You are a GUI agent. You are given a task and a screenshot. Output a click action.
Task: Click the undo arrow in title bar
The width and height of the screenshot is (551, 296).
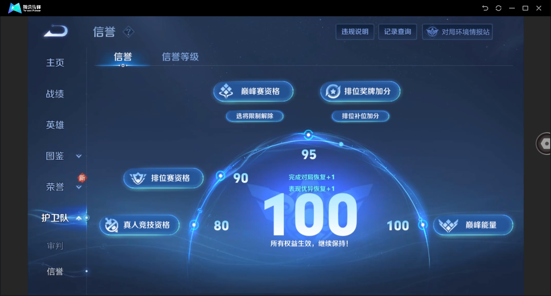point(485,8)
